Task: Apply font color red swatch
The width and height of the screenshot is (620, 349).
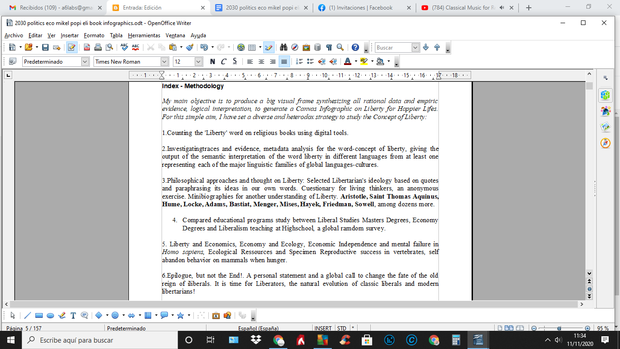Action: pos(348,61)
